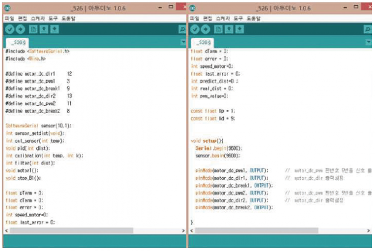Open 도구 menu in right window

click(x=238, y=18)
